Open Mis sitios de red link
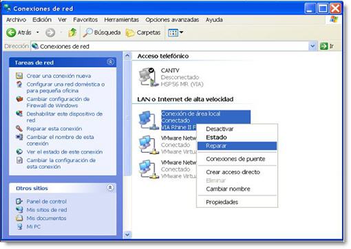Image resolution: width=351 pixels, height=249 pixels. point(47,210)
